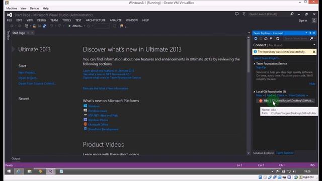Click the Hide link in Team Foundation Service
Viewport: 322px width, 181px height.
[x=312, y=84]
